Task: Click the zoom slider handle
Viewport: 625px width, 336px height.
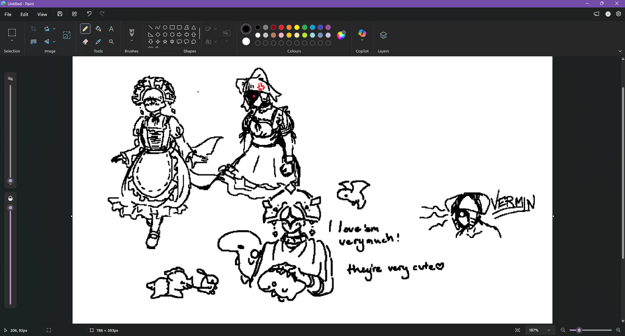Action: point(579,330)
